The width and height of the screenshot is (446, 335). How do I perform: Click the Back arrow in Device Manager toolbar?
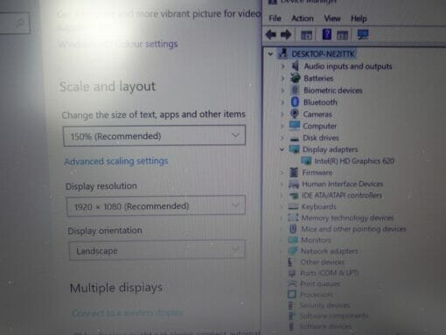[x=271, y=35]
